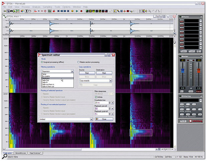
Task: Adjust the Crossfade time stepper arrows
Action: 110,103
